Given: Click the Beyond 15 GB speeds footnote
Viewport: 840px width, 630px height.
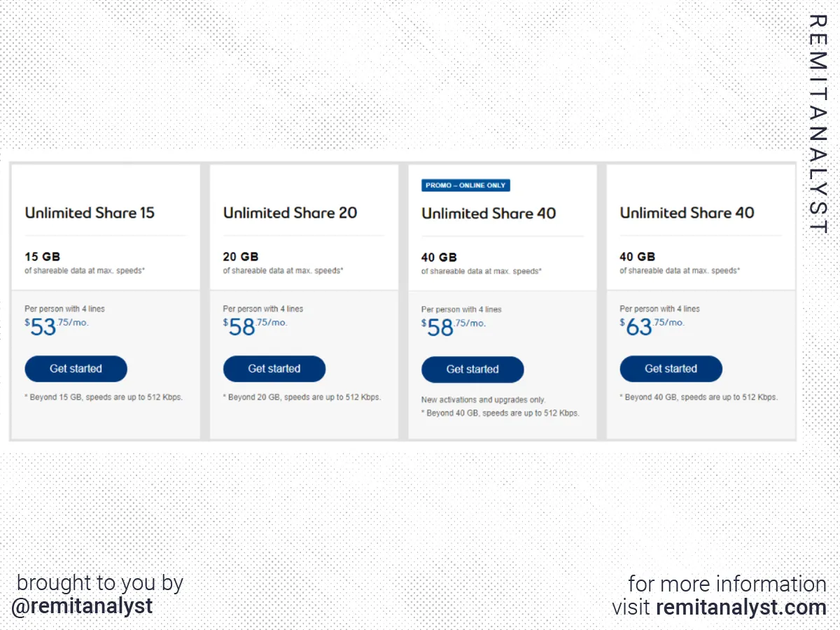Looking at the screenshot, I should (x=104, y=398).
